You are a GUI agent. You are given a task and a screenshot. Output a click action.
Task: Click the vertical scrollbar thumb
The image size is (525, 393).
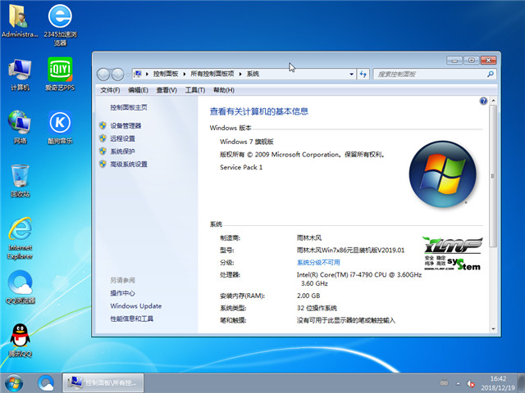[x=493, y=176]
